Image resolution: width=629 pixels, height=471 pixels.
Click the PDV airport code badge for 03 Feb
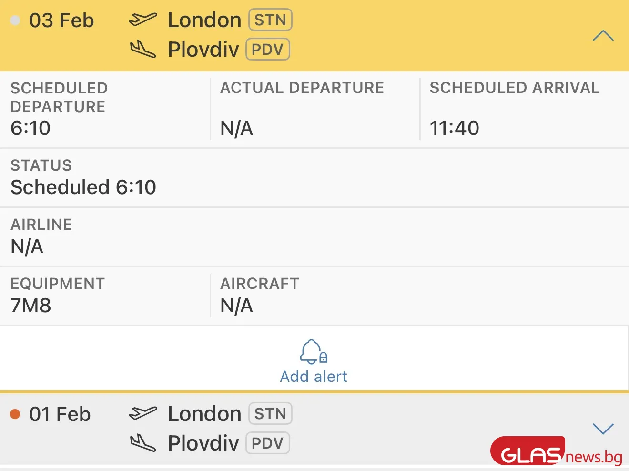click(x=267, y=50)
